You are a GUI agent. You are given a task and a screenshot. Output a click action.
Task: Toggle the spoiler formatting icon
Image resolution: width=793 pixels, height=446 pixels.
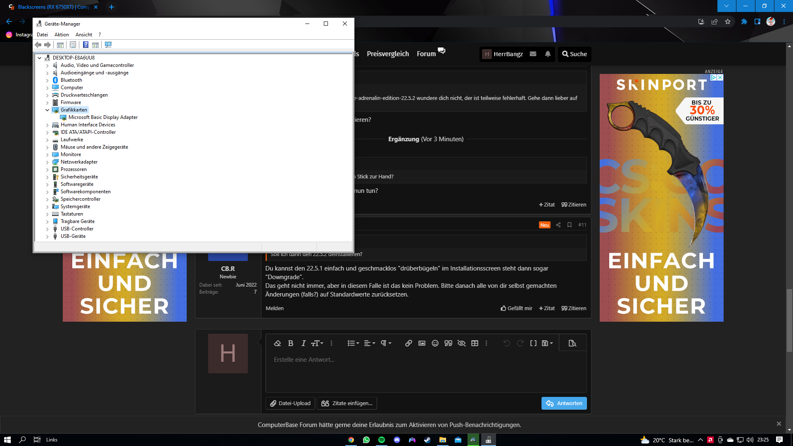[x=462, y=343]
